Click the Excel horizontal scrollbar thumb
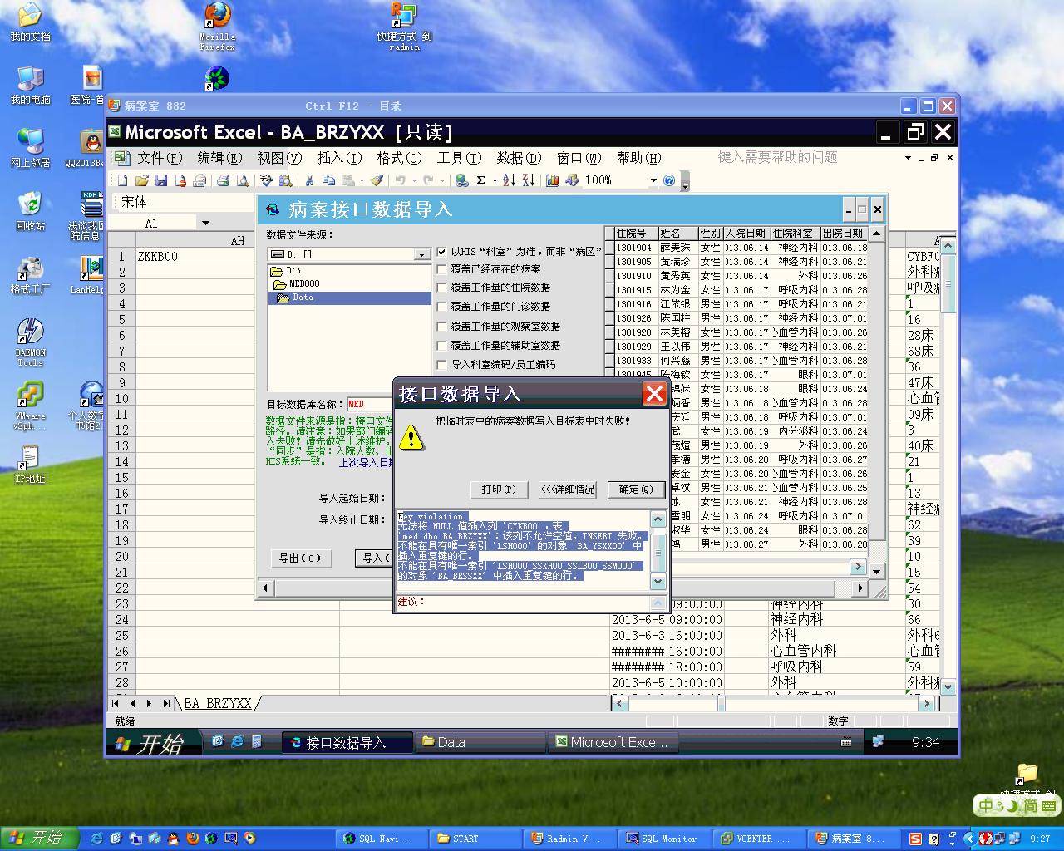The width and height of the screenshot is (1064, 851). click(x=722, y=704)
